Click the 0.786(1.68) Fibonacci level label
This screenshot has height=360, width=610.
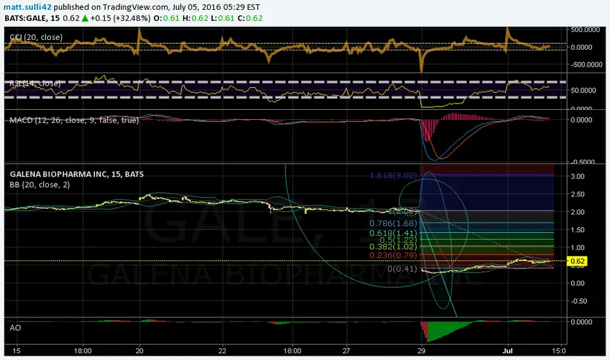pyautogui.click(x=393, y=223)
